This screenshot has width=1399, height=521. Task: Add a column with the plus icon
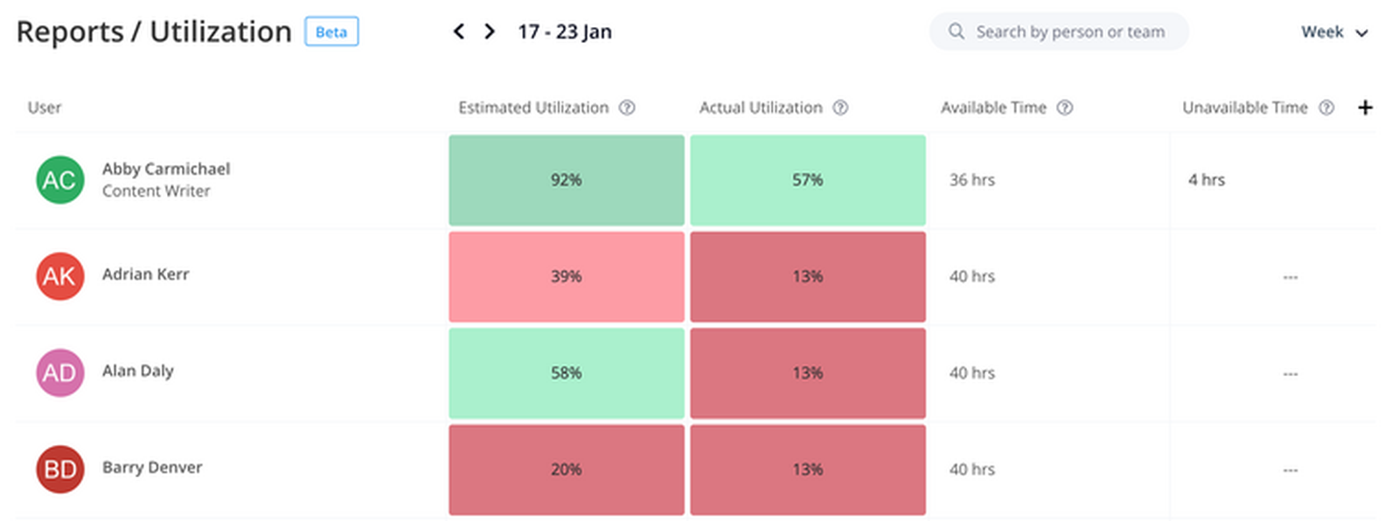click(1365, 108)
